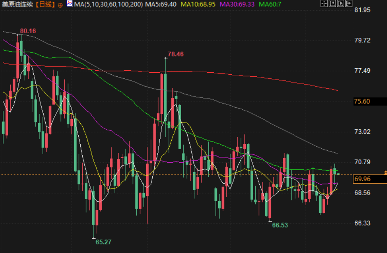The width and height of the screenshot is (387, 253).
Task: Click the 78.46 peak price label
Action: click(x=176, y=54)
